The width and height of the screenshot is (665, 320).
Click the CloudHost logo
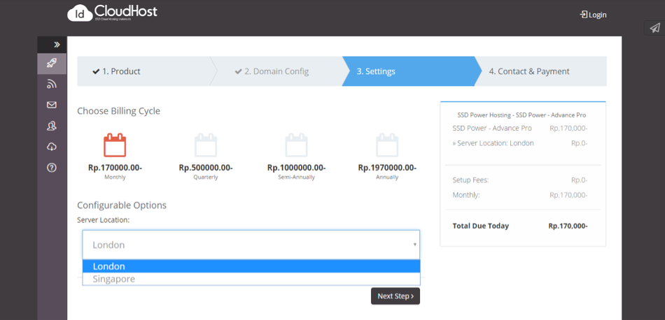point(113,13)
